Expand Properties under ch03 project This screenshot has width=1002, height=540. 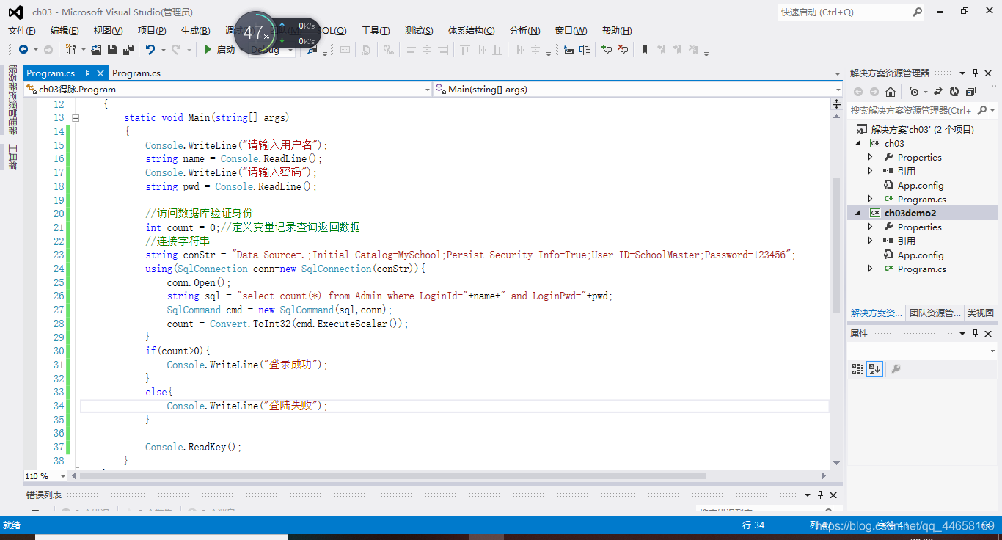871,157
